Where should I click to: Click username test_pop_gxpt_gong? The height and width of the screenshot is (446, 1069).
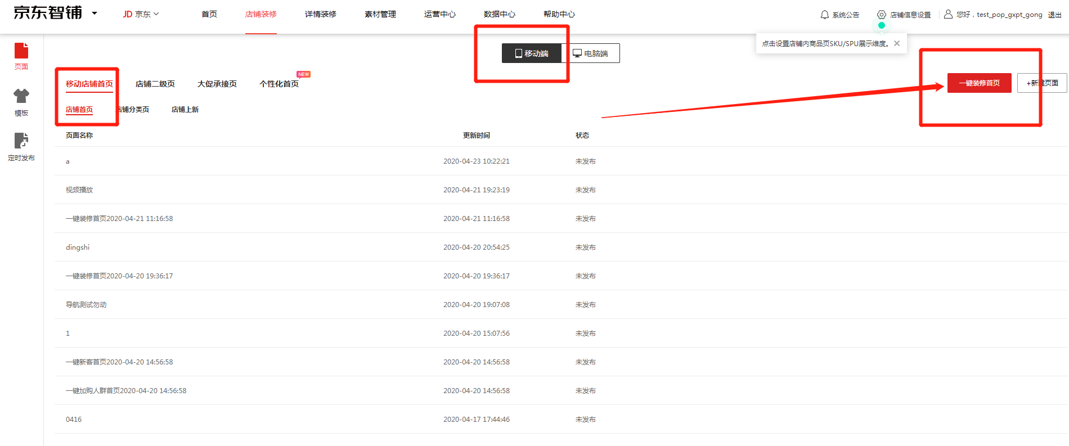pyautogui.click(x=1009, y=15)
